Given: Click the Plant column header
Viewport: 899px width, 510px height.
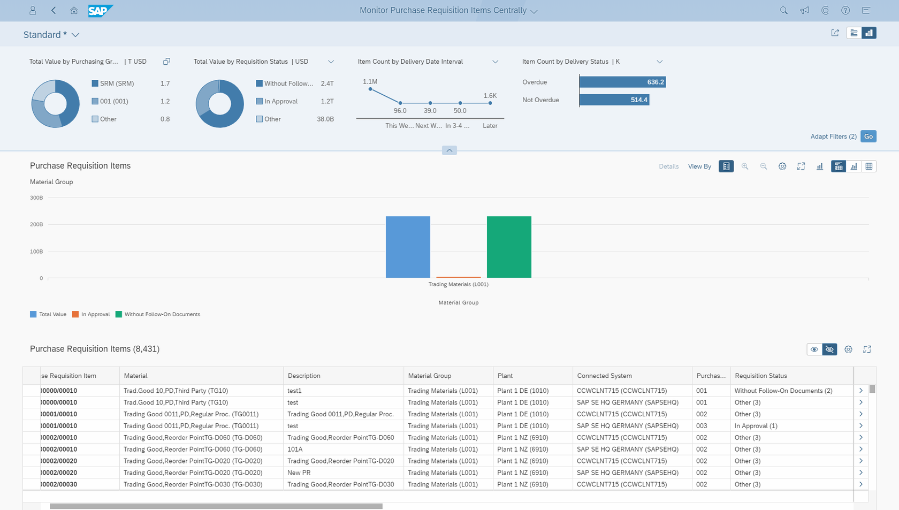Looking at the screenshot, I should (533, 376).
